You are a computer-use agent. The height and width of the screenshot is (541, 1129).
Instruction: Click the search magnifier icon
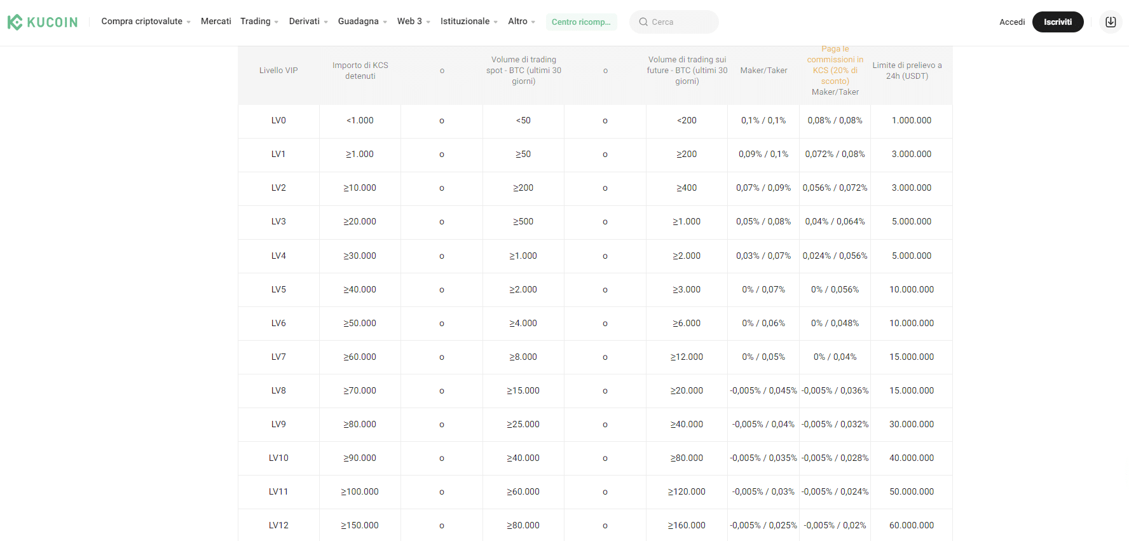pos(643,22)
